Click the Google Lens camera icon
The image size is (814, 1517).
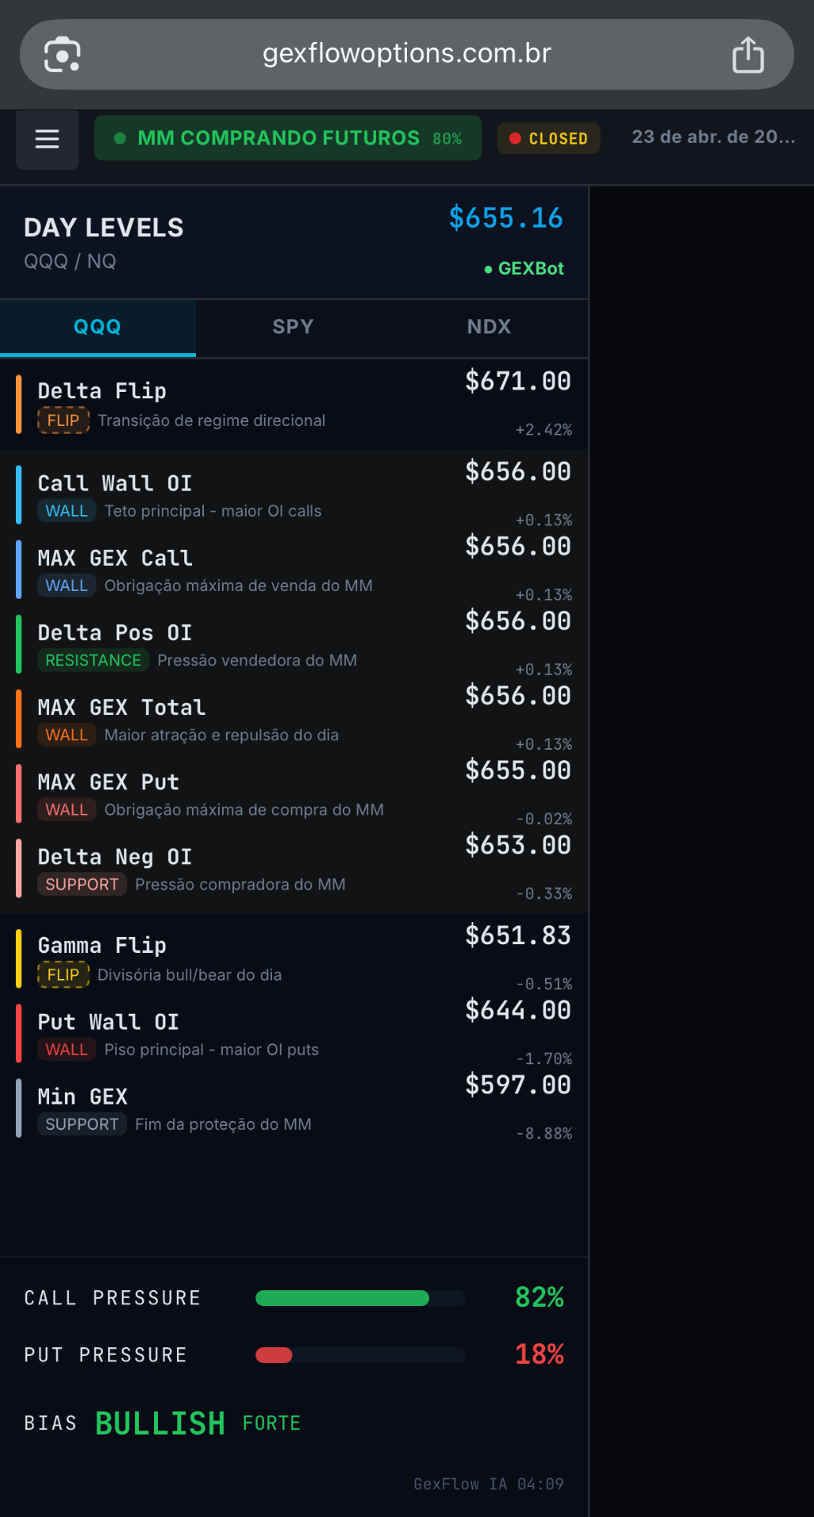[61, 54]
